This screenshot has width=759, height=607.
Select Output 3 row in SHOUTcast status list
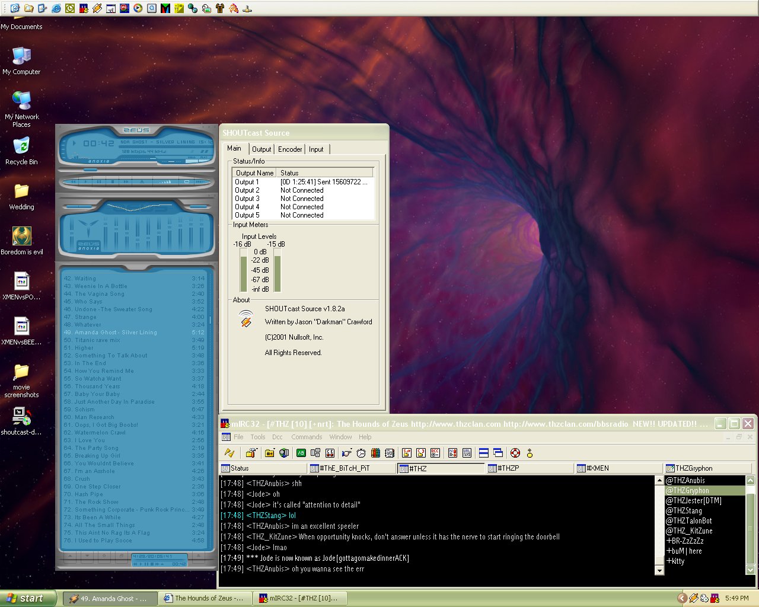[x=302, y=199]
